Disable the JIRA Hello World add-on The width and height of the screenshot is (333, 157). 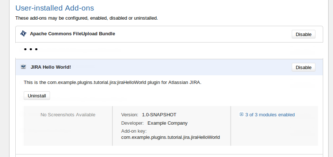tap(303, 67)
